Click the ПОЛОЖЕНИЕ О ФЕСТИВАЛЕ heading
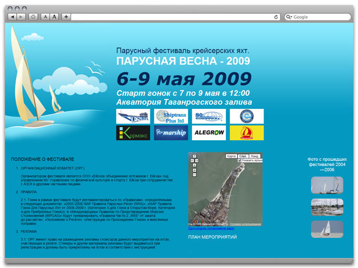This screenshot has height=268, width=358. coord(43,159)
